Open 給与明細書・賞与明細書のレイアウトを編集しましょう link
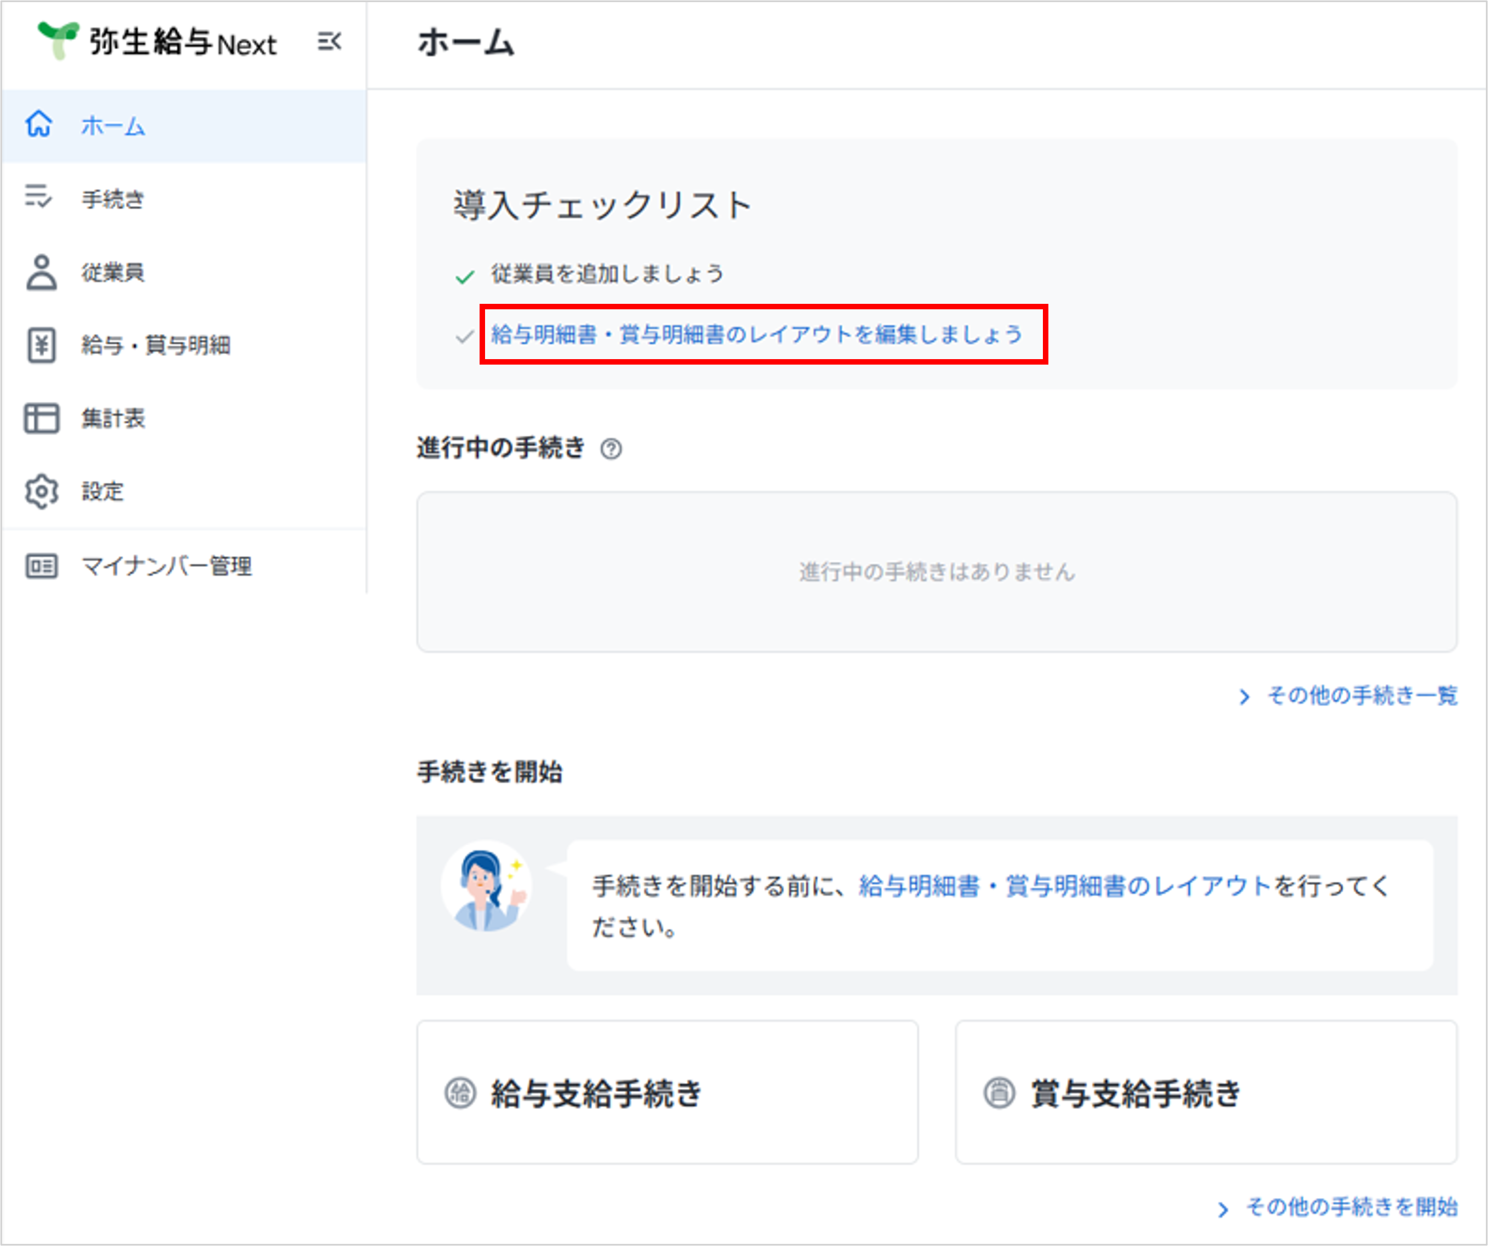Screen dimensions: 1488x1246 coord(756,334)
